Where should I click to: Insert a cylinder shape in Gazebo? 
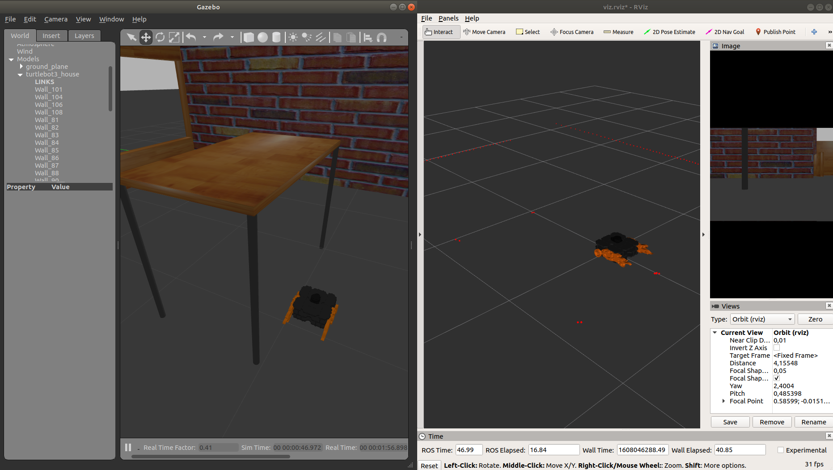(276, 37)
